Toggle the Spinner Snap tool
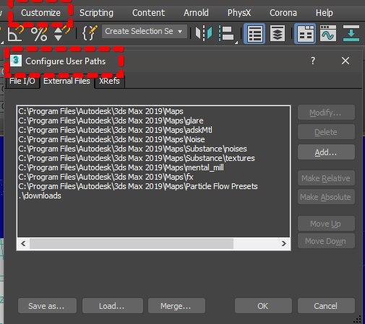 click(61, 33)
